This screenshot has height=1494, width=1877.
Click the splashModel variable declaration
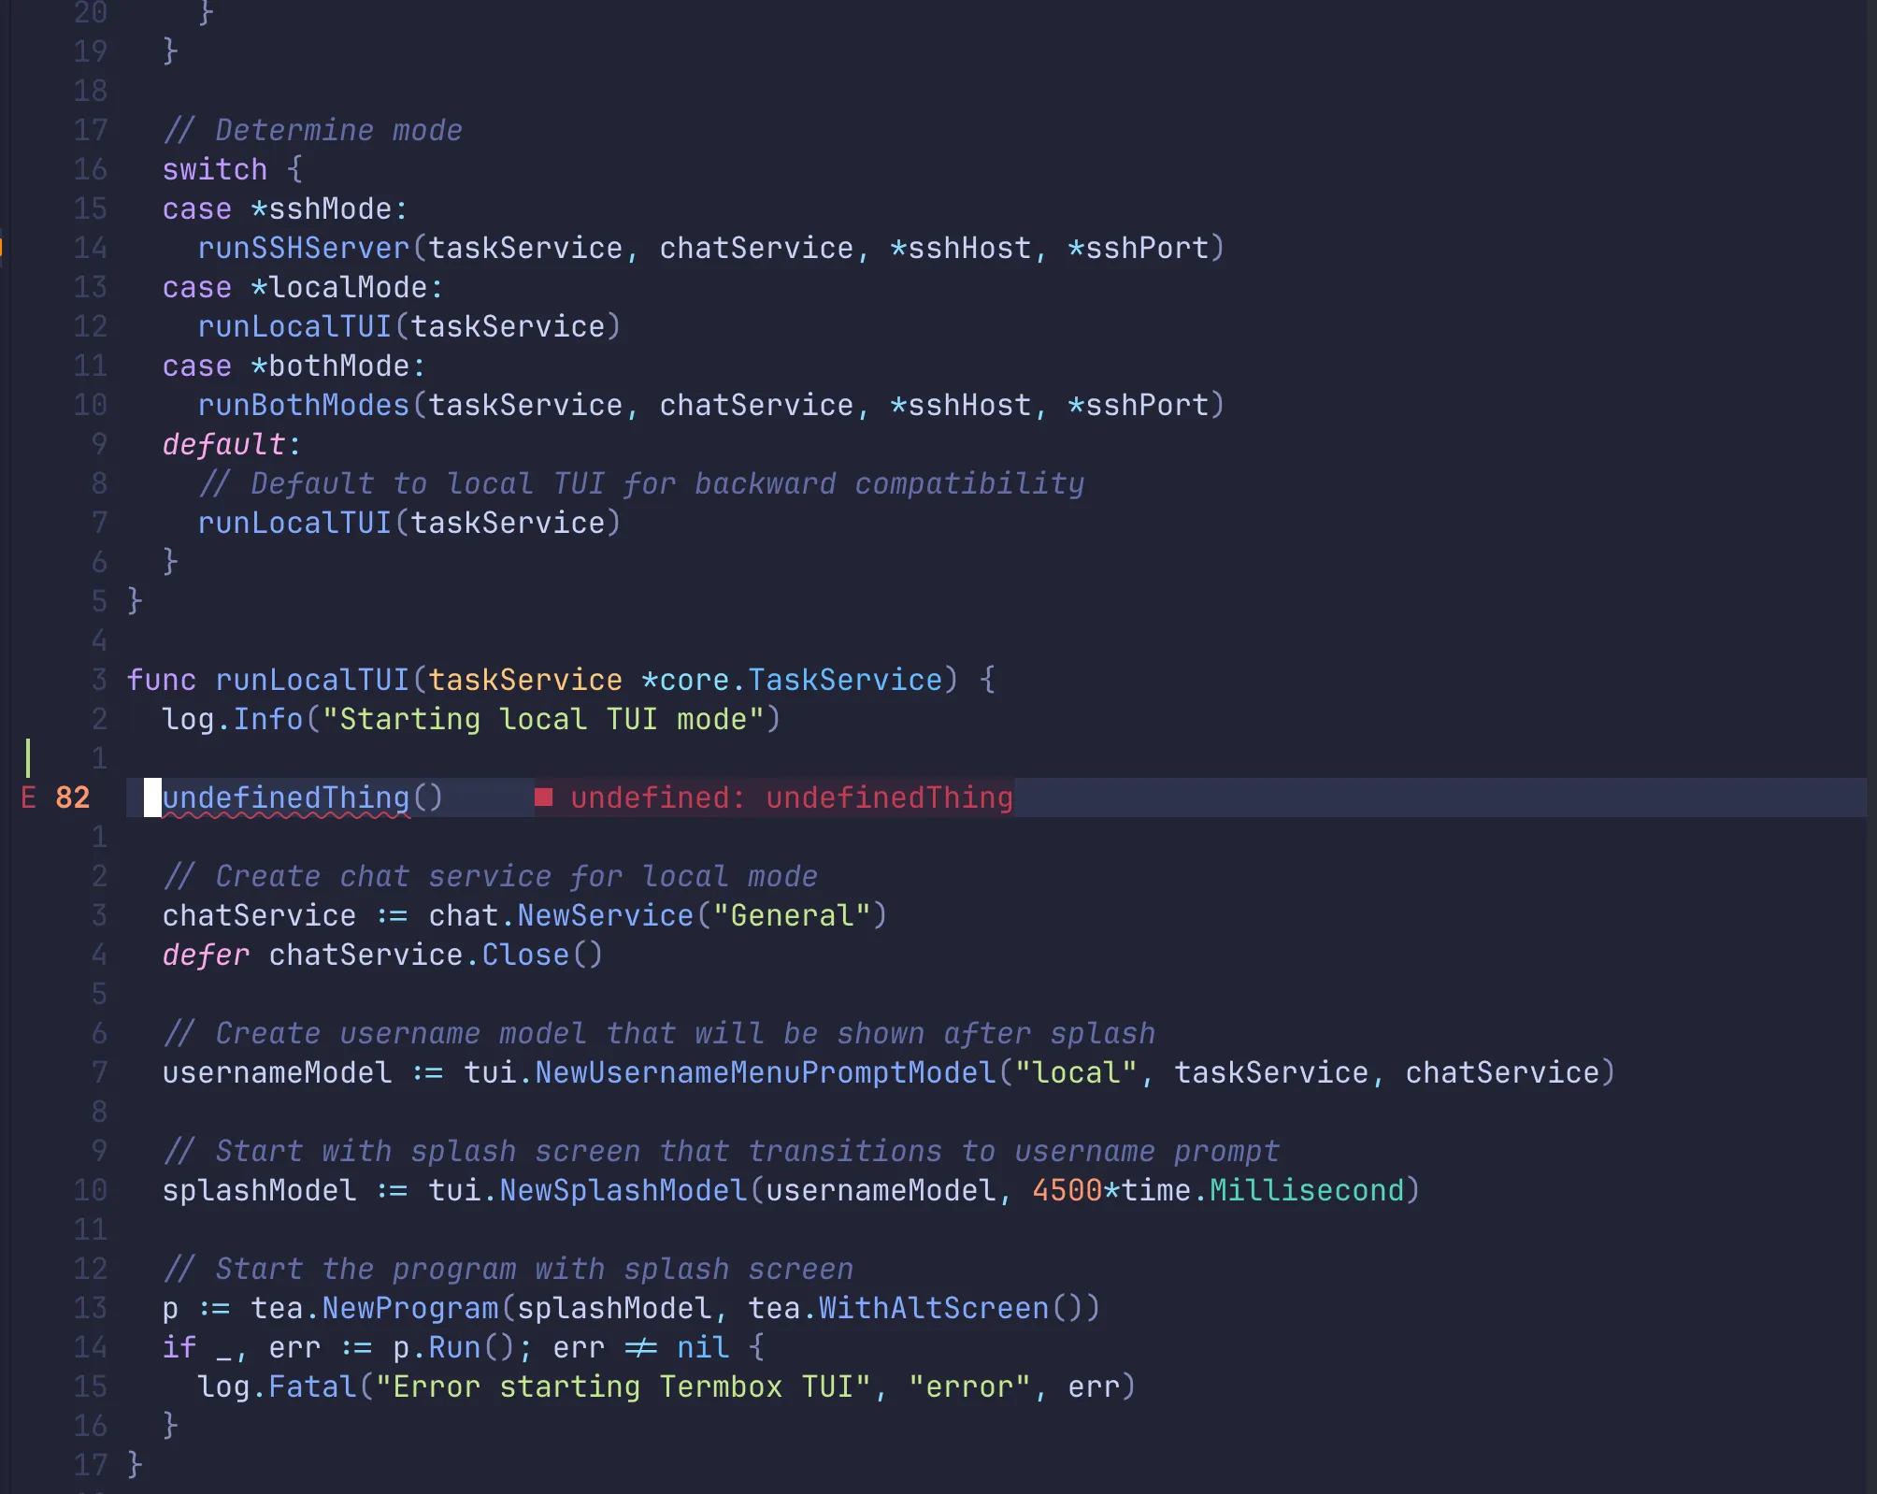coord(259,1190)
